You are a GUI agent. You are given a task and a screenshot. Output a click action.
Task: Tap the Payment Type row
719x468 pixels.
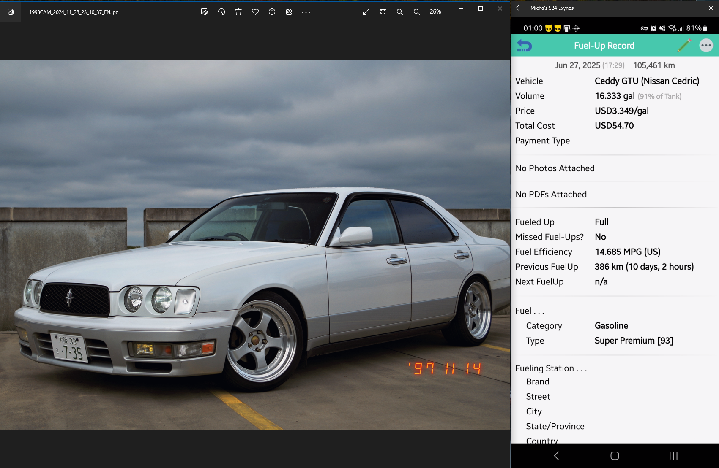615,141
